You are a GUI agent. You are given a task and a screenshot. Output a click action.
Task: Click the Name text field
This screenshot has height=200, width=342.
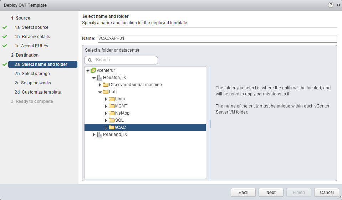coord(216,39)
